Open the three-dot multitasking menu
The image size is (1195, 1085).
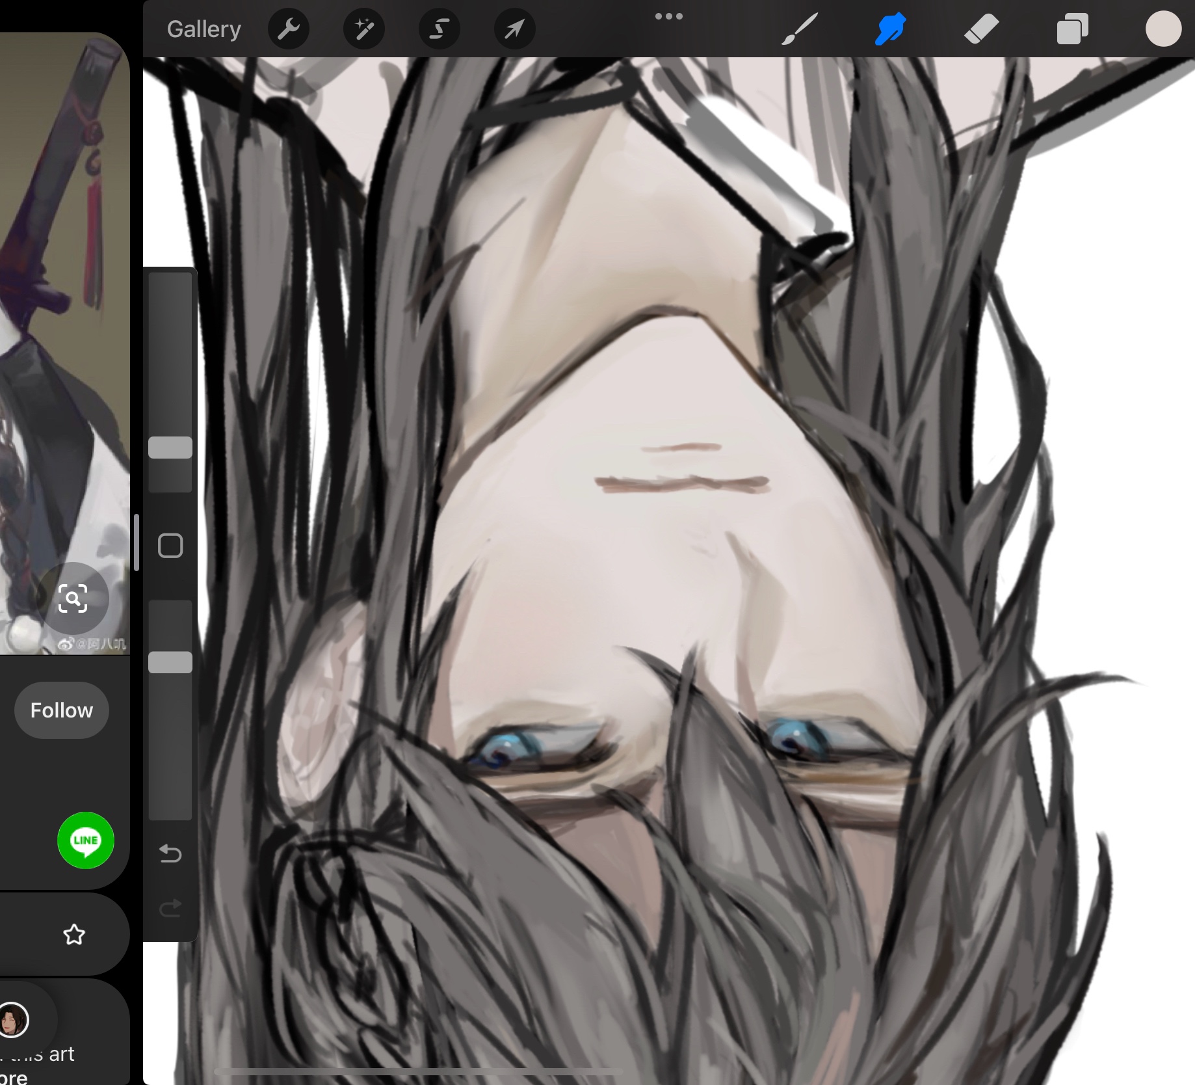669,16
